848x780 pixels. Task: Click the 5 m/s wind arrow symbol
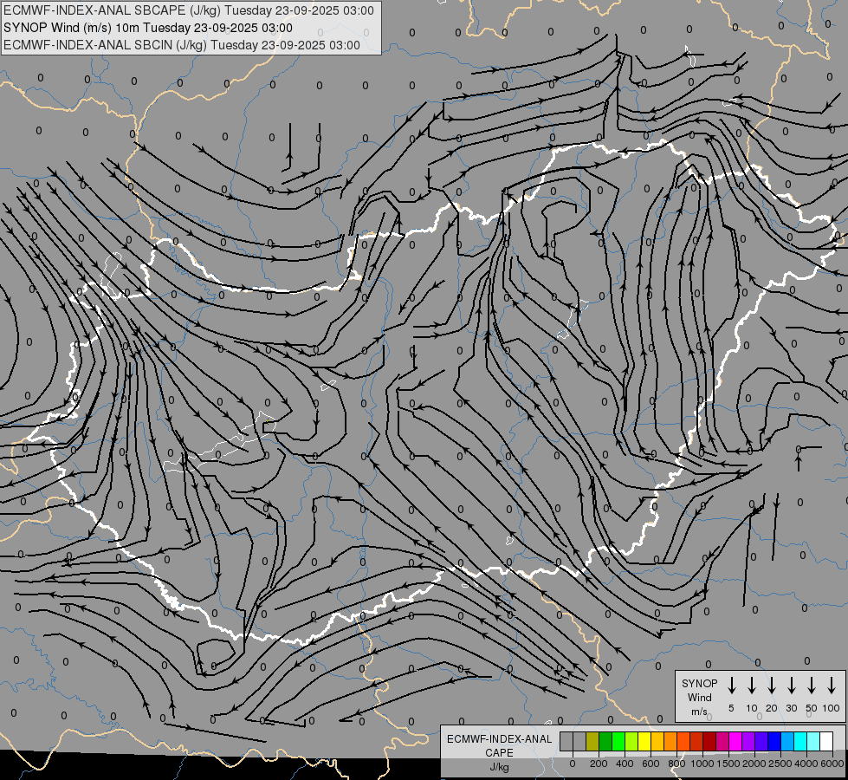click(731, 685)
